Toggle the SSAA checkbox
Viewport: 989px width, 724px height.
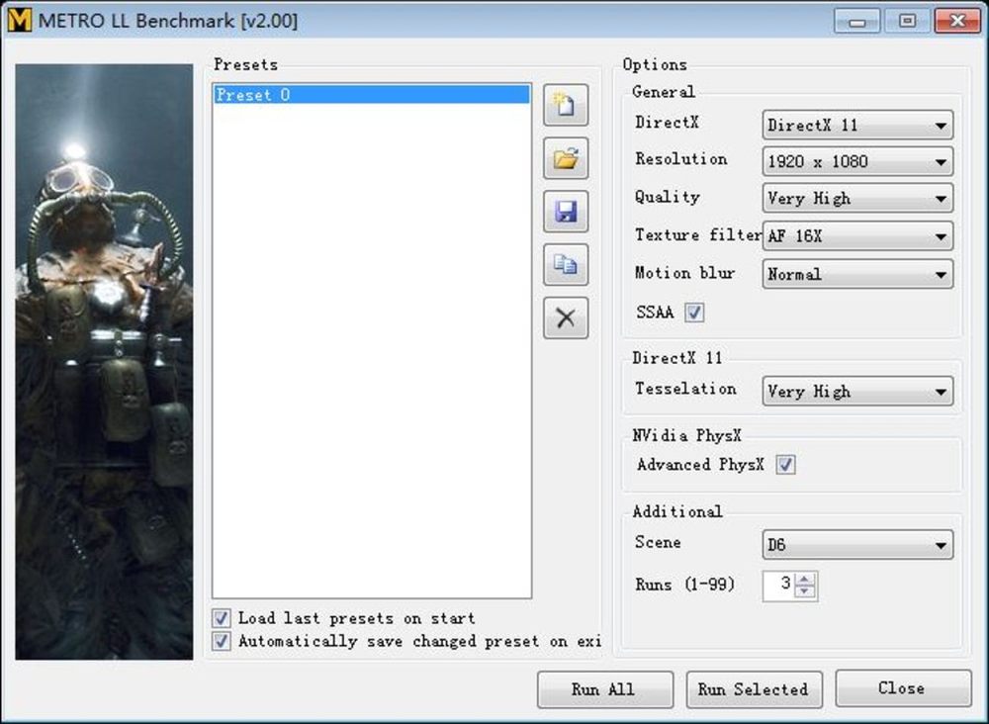(x=694, y=313)
